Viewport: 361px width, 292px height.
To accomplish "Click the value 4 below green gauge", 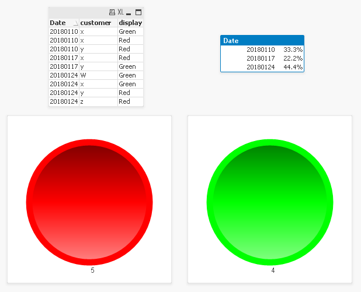I will point(273,270).
